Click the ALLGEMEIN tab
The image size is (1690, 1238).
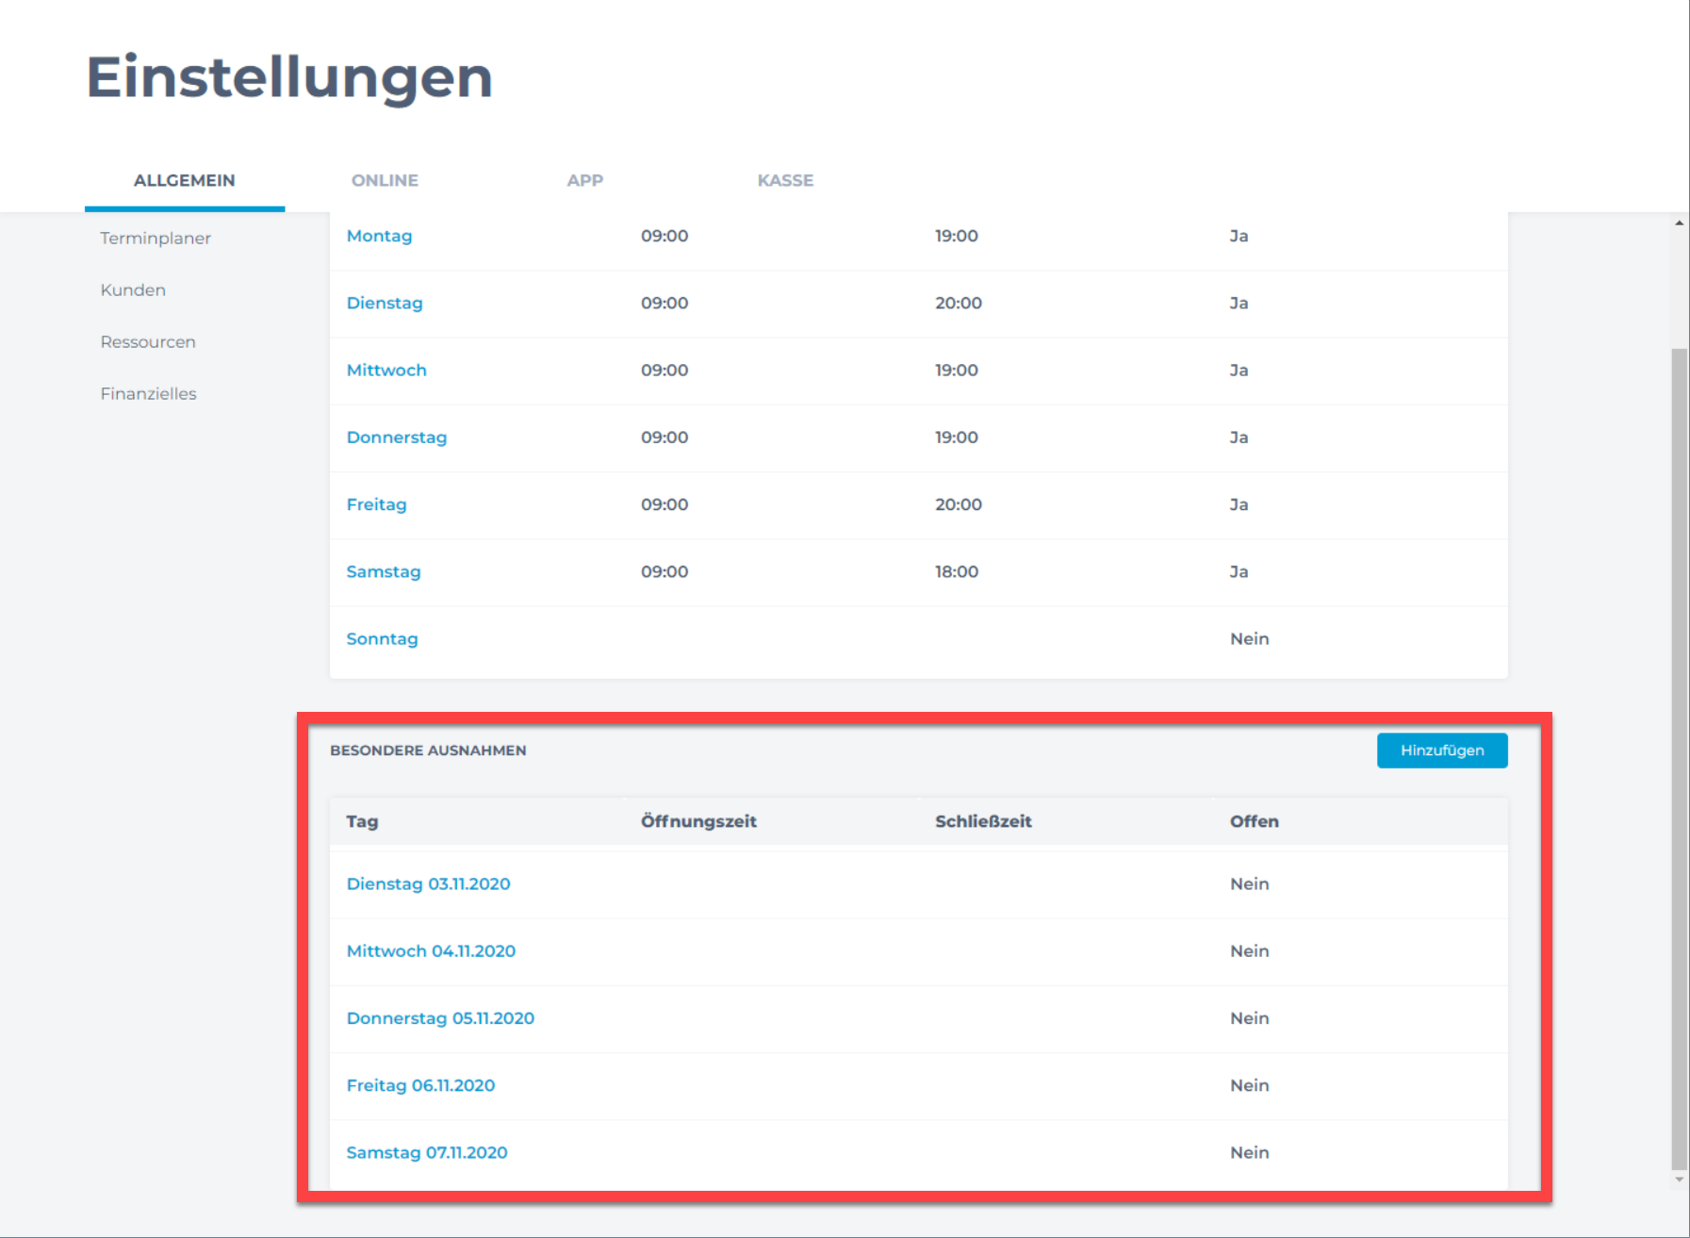pyautogui.click(x=185, y=180)
